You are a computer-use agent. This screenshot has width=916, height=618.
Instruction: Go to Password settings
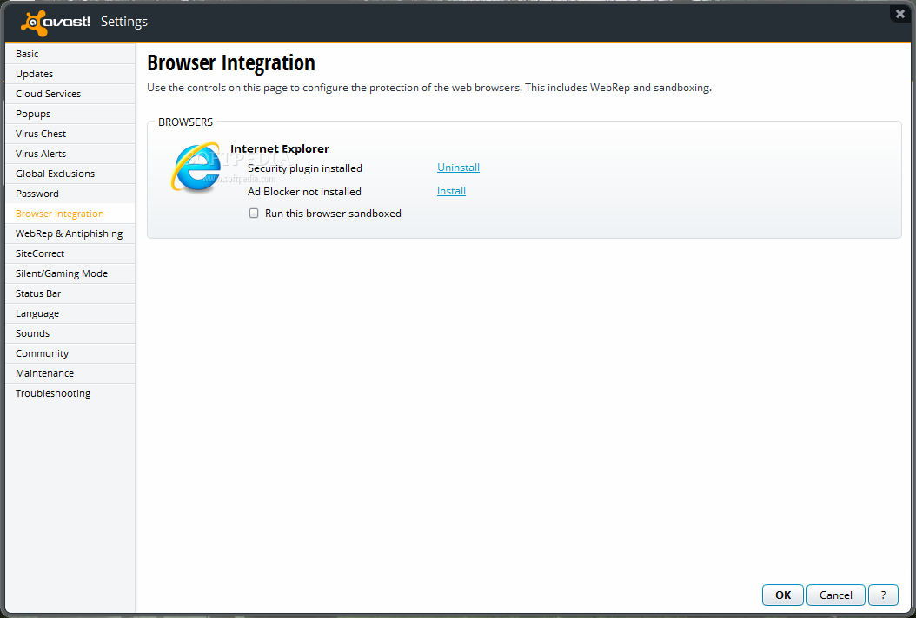click(70, 194)
